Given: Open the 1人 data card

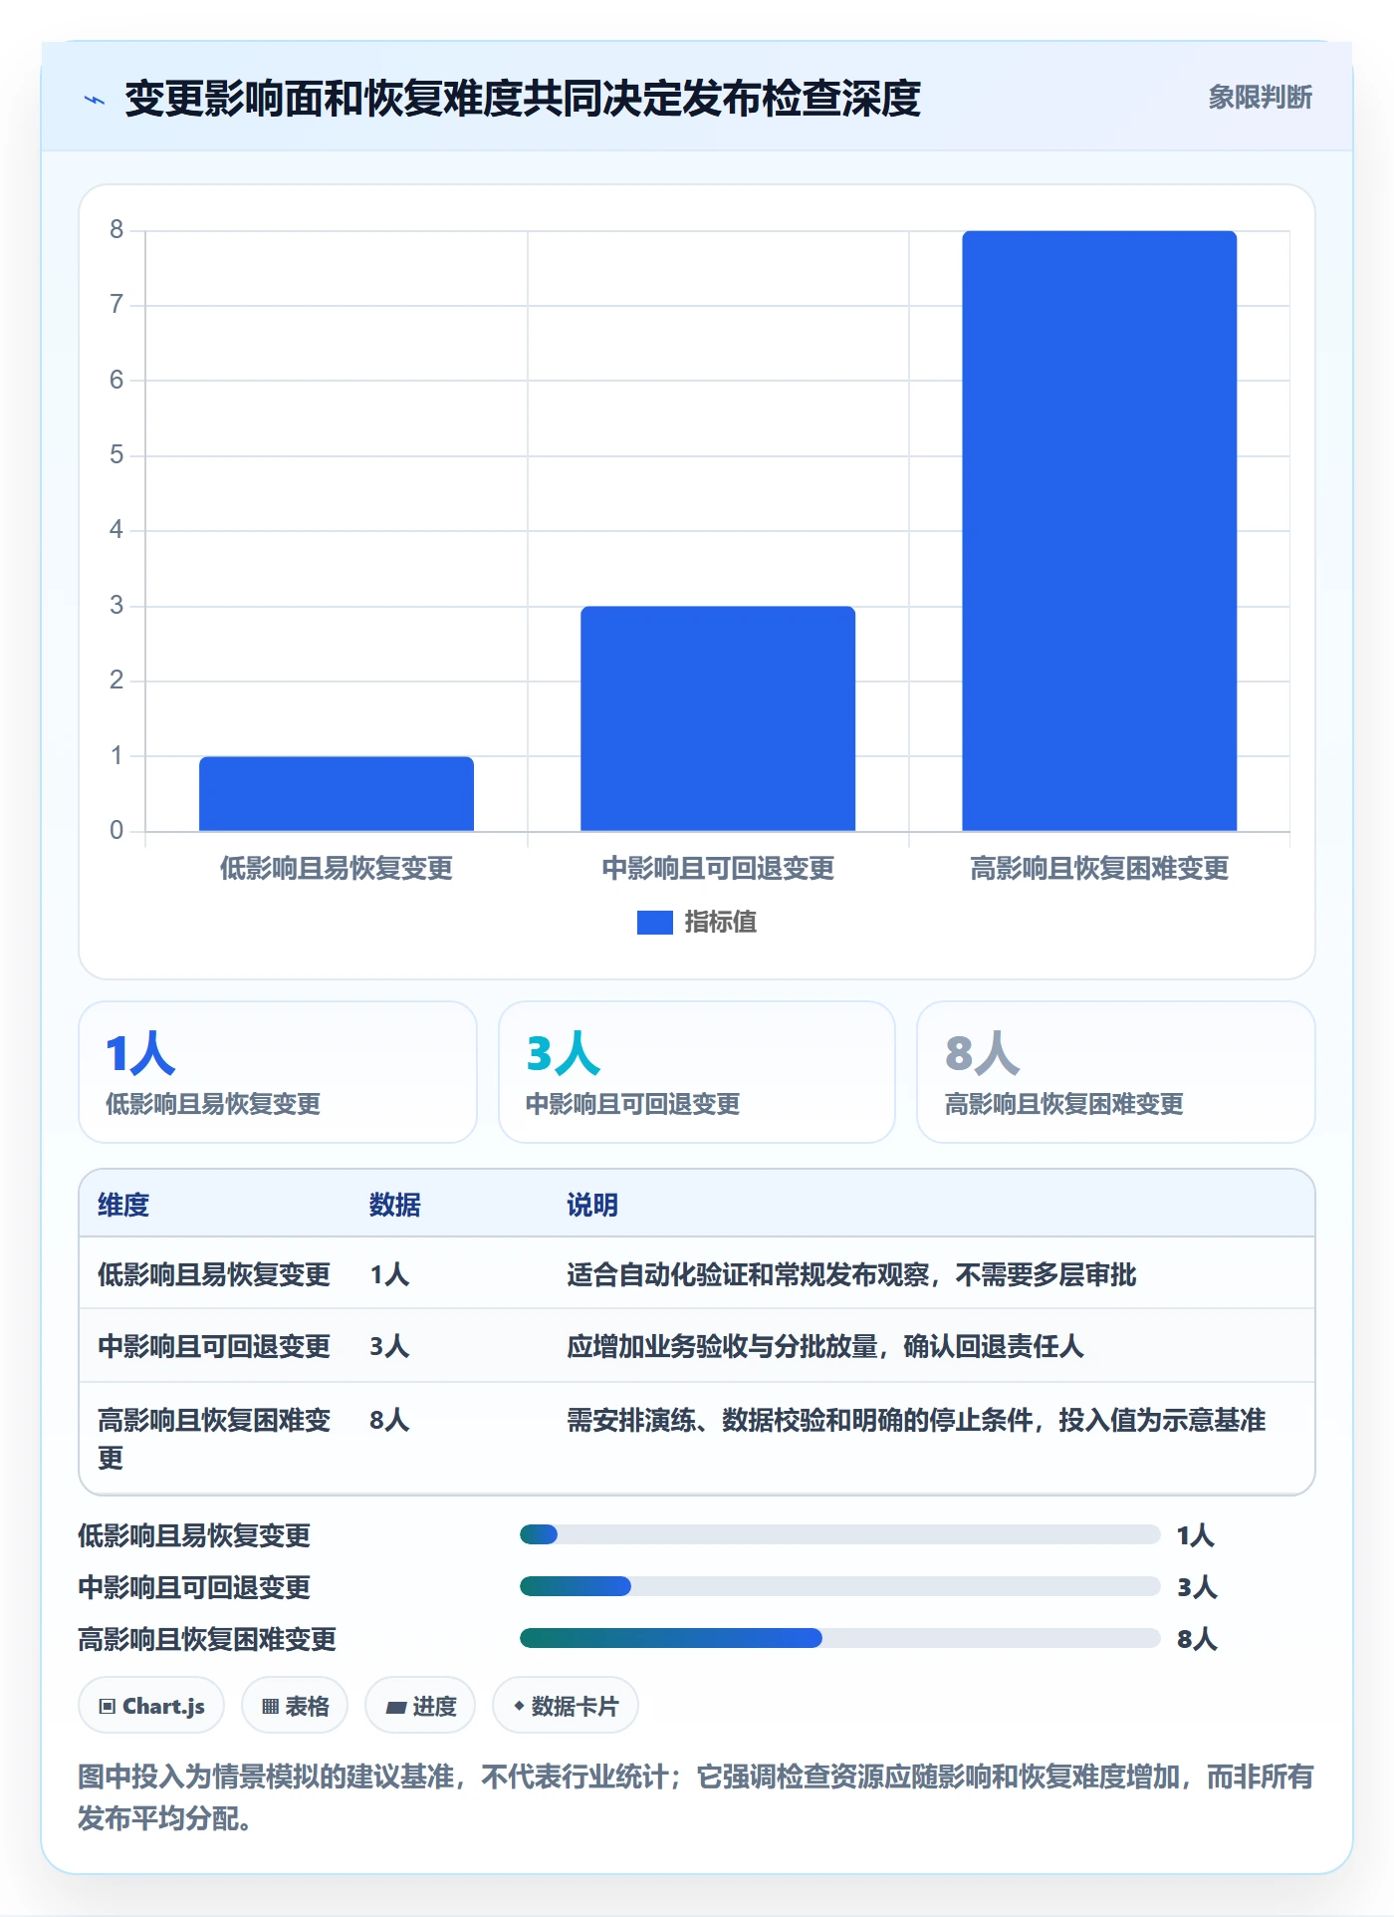Looking at the screenshot, I should [x=278, y=1072].
